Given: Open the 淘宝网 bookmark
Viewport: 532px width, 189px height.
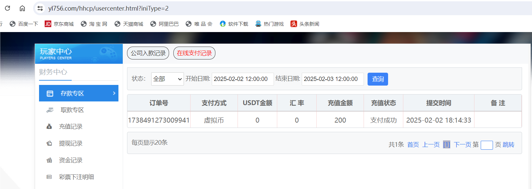Looking at the screenshot, I should [x=94, y=24].
